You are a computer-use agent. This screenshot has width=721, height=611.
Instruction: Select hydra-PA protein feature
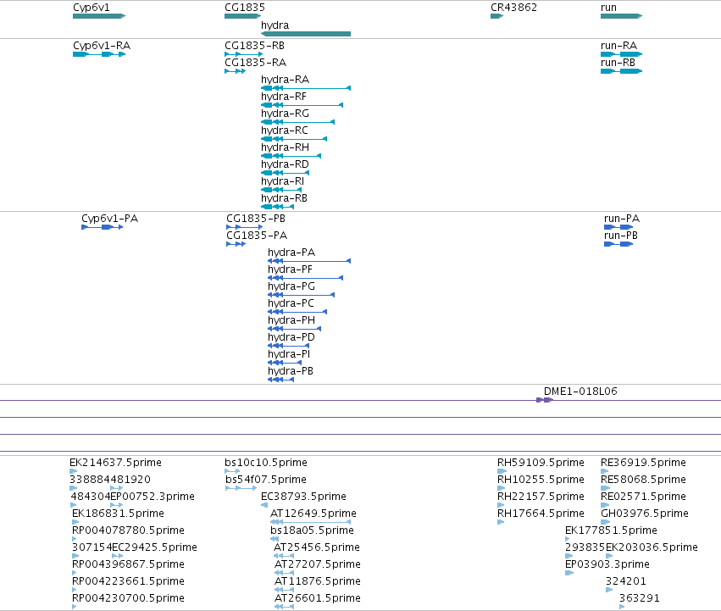(x=309, y=261)
